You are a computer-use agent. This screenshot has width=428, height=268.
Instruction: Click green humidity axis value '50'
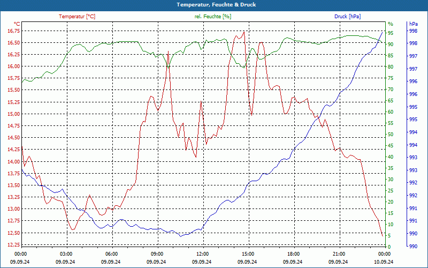click(x=391, y=135)
